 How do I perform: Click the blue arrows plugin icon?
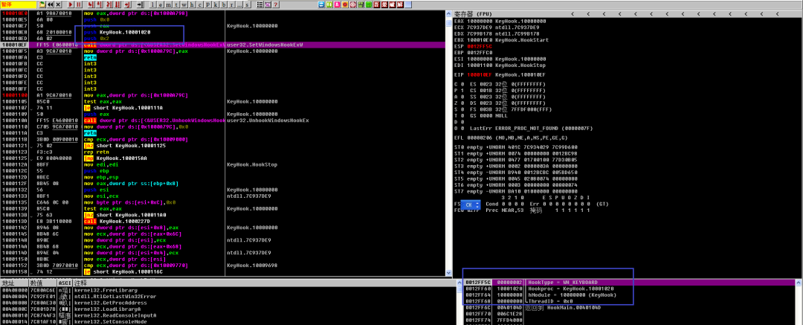321,4
